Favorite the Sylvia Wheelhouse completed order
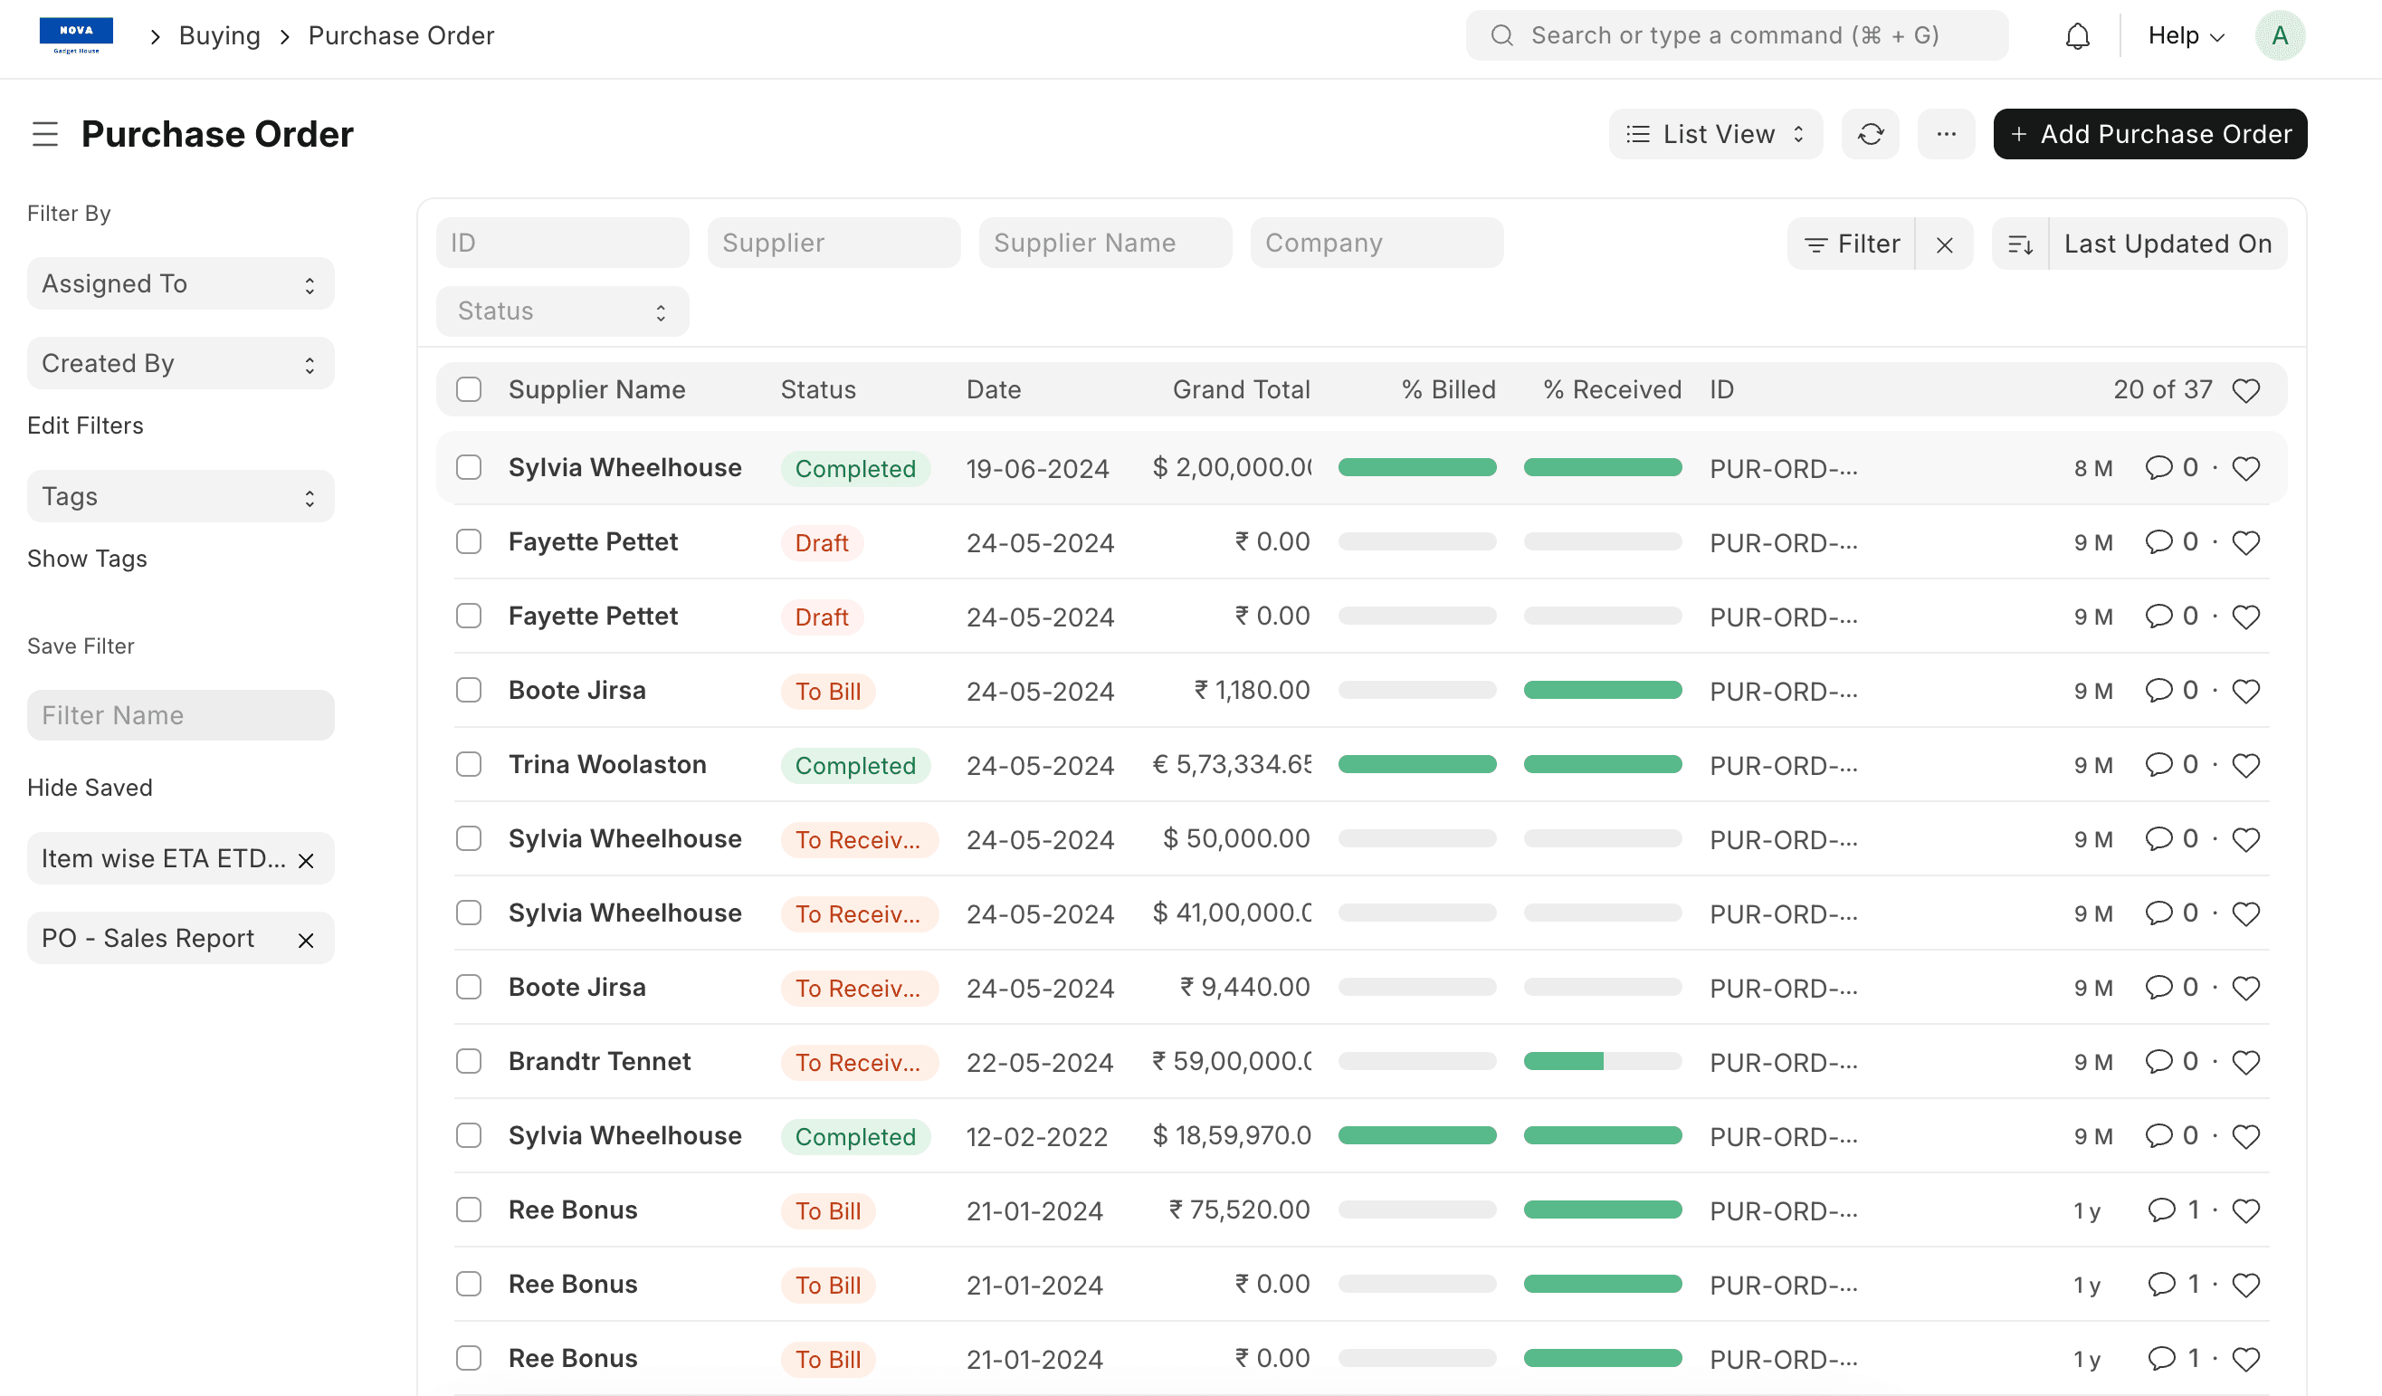The width and height of the screenshot is (2382, 1396). click(2247, 467)
